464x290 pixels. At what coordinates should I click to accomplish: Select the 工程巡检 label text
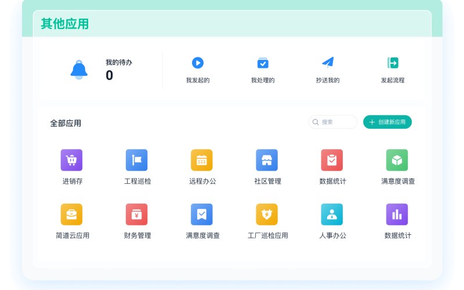[x=137, y=181]
